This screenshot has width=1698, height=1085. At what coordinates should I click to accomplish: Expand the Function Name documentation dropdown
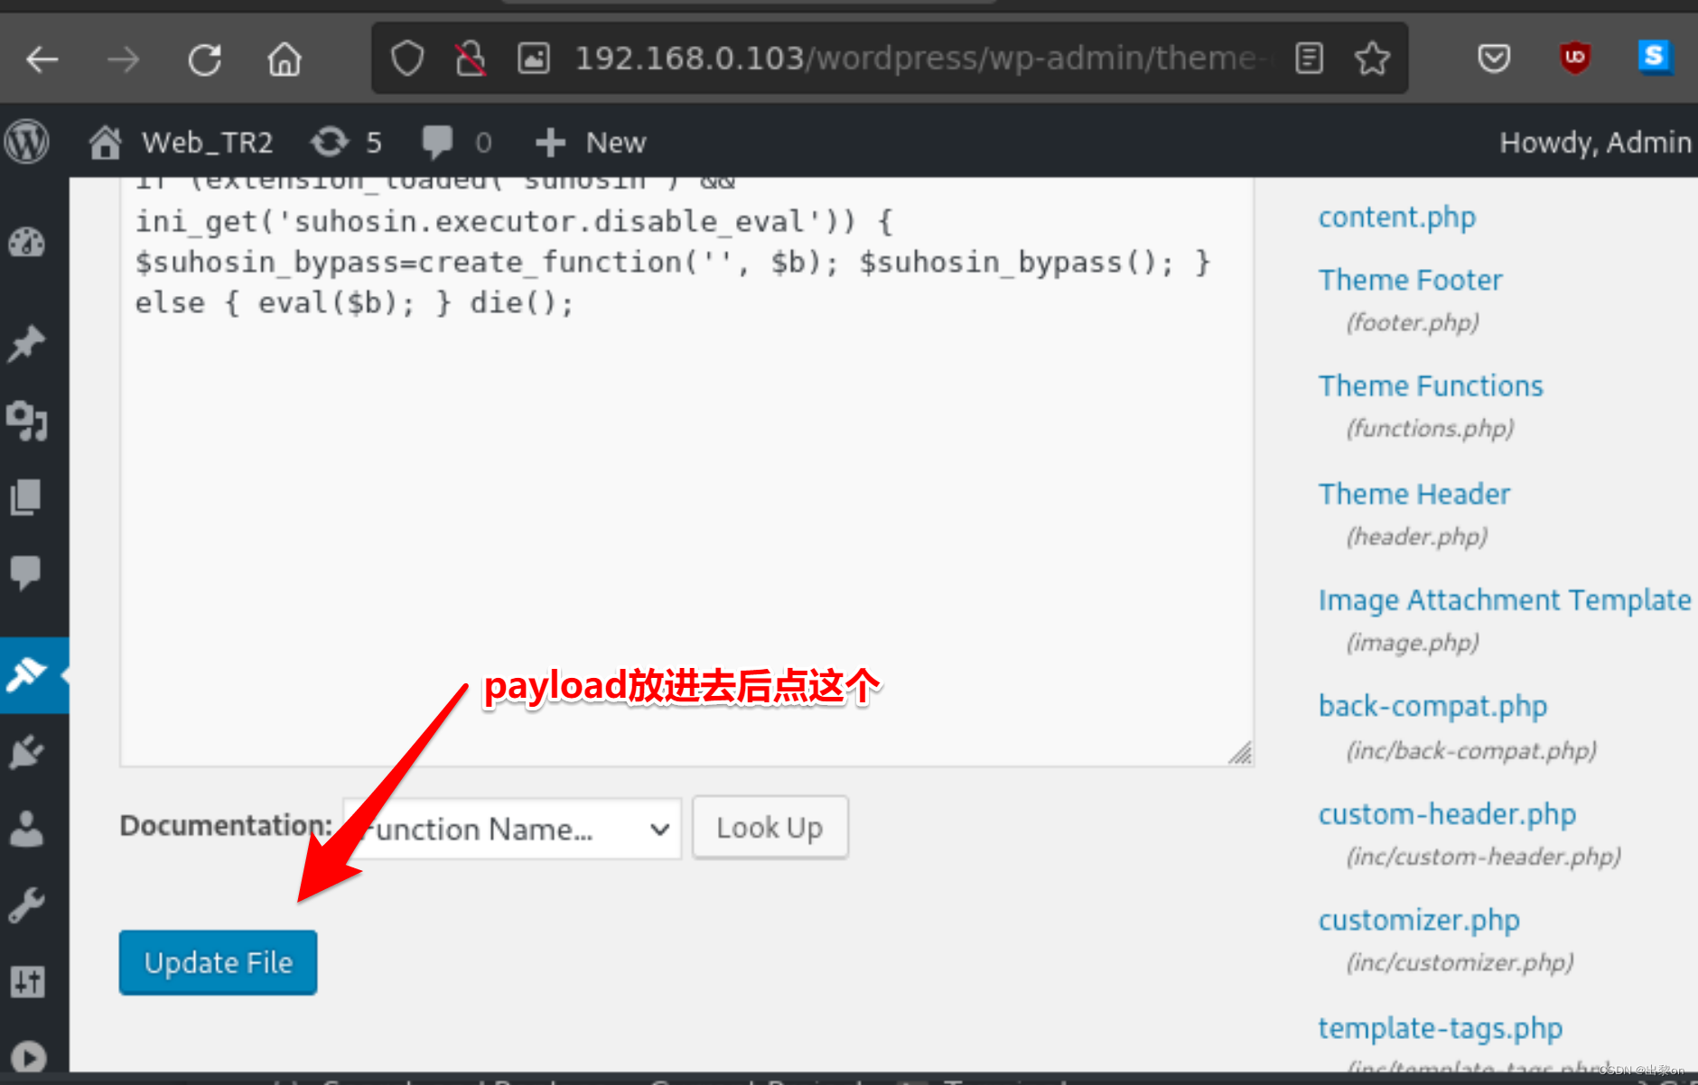coord(512,828)
